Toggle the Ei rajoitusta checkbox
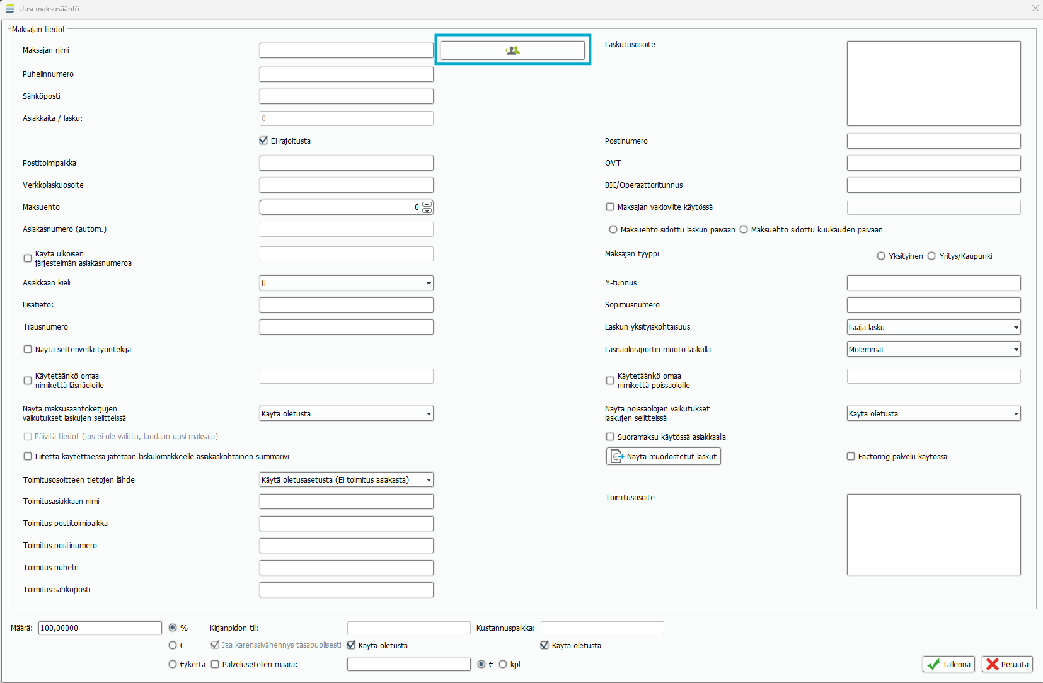Image resolution: width=1043 pixels, height=683 pixels. (x=263, y=141)
